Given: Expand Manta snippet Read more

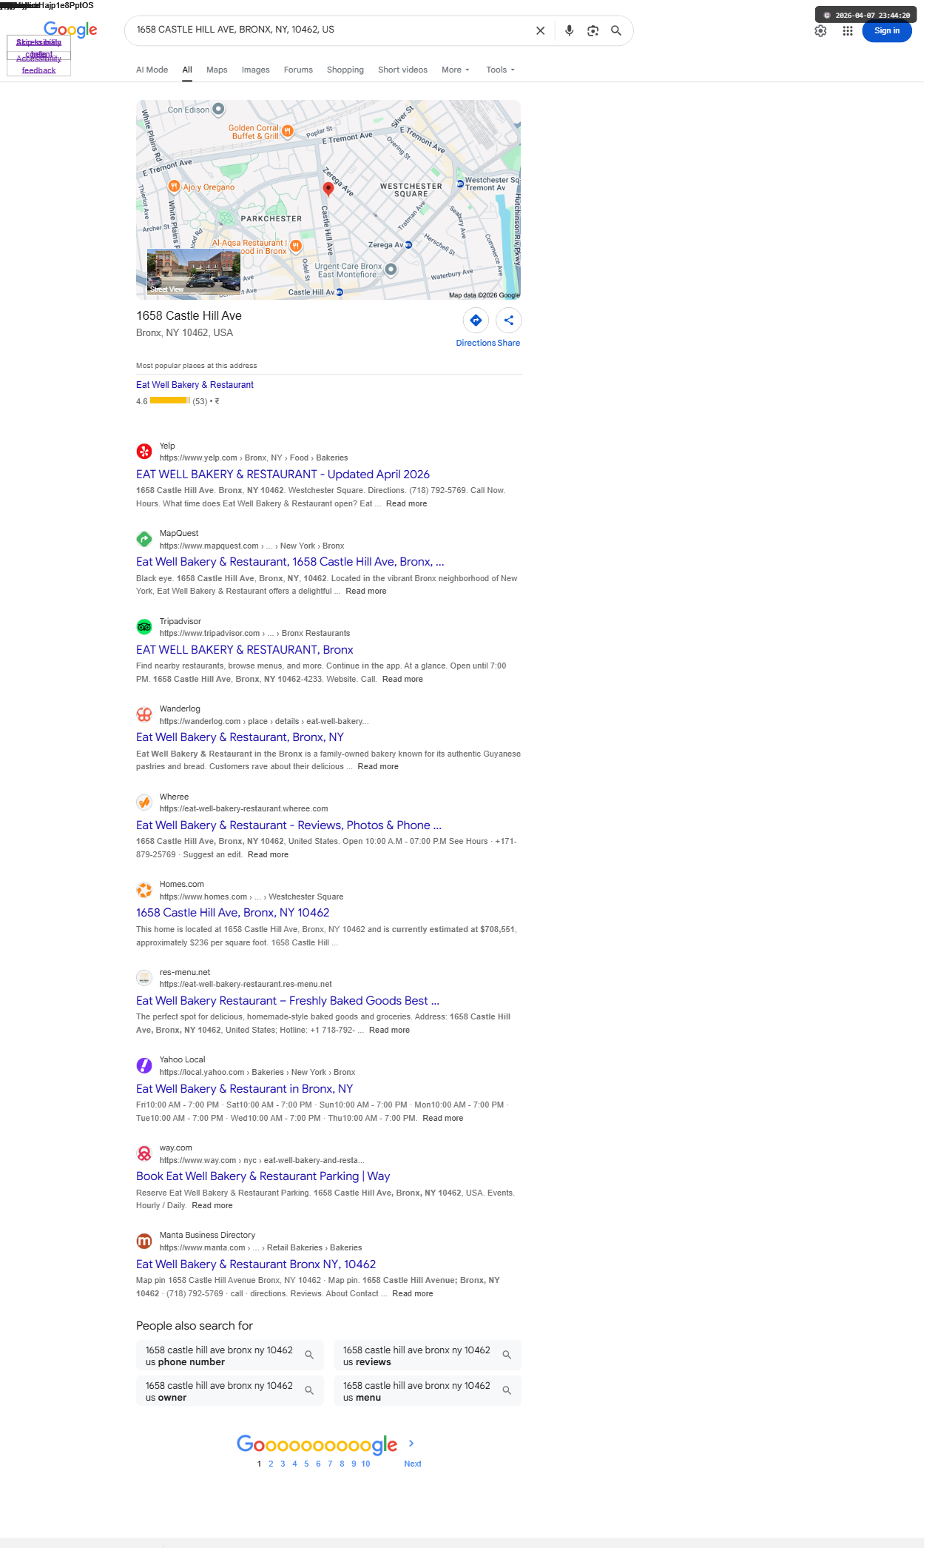Looking at the screenshot, I should (x=412, y=1293).
